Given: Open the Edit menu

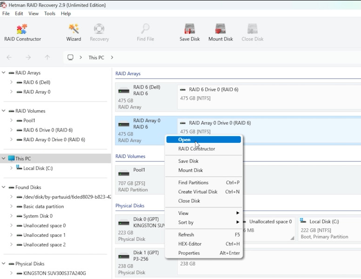Looking at the screenshot, I should pos(19,13).
